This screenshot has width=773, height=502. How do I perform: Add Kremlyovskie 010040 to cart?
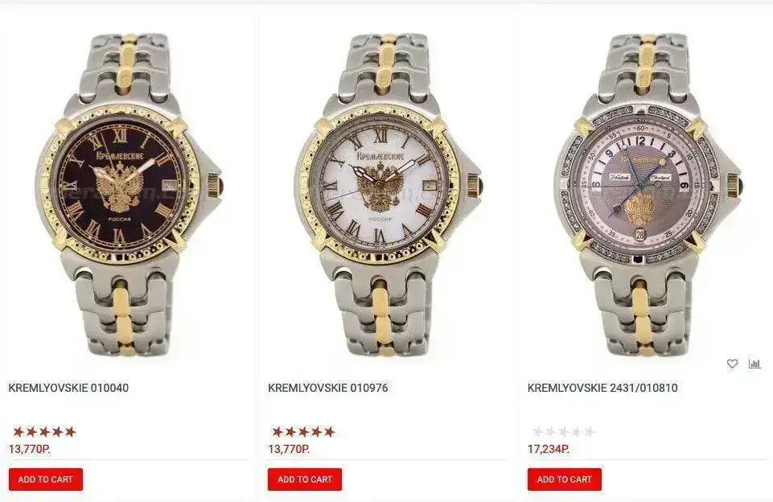45,479
